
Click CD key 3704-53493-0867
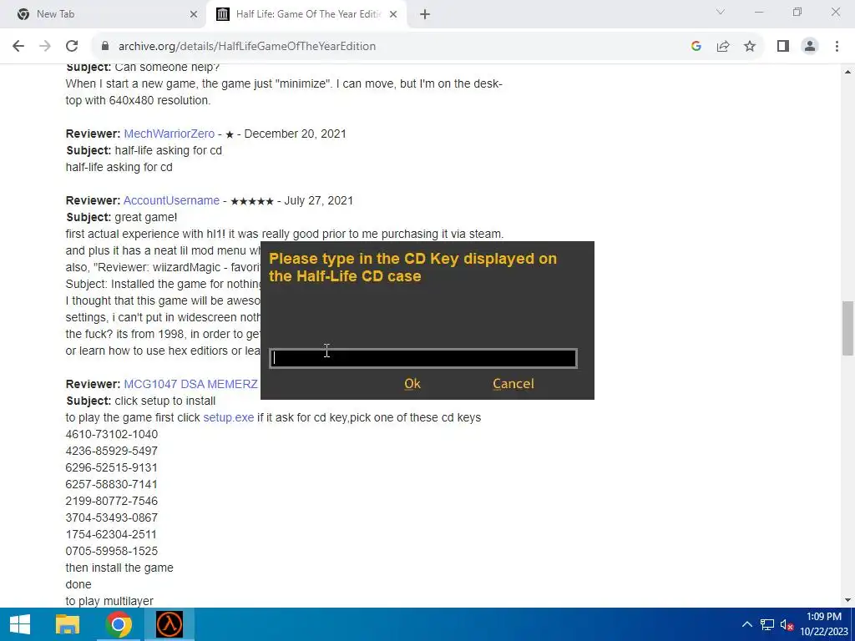tap(112, 517)
